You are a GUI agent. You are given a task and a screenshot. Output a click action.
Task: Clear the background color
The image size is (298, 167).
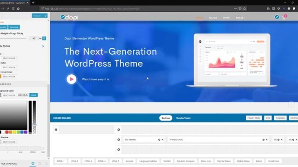point(34,95)
